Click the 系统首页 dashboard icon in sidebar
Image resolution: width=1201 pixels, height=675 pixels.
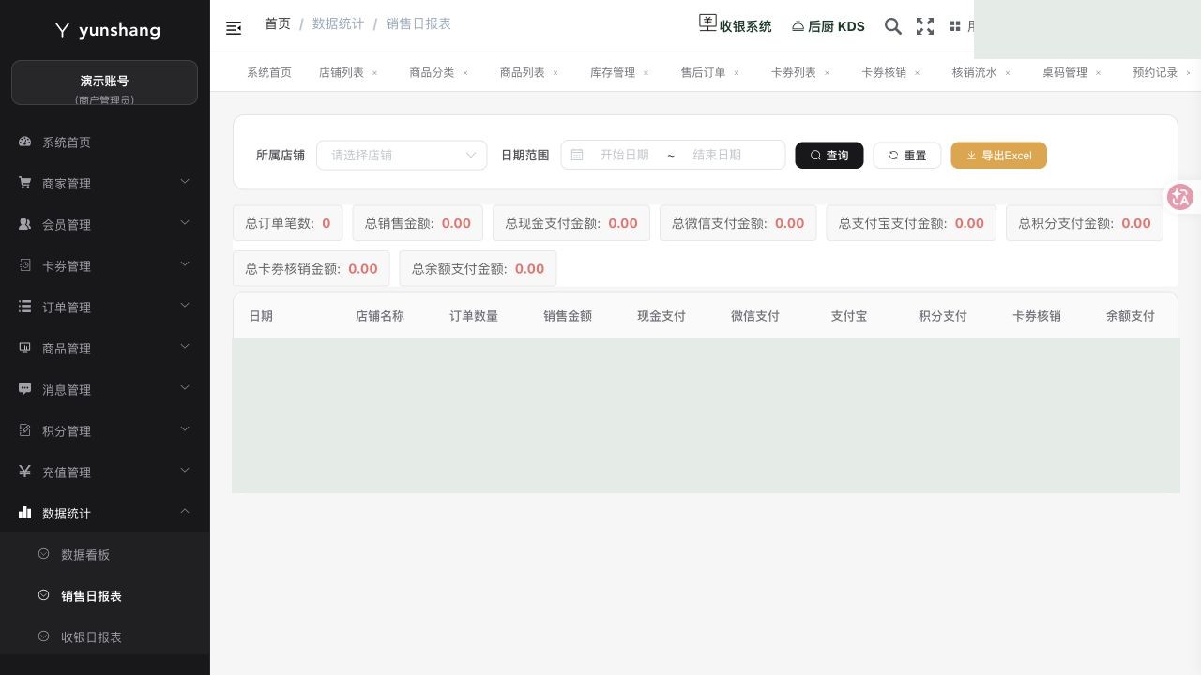(x=25, y=142)
